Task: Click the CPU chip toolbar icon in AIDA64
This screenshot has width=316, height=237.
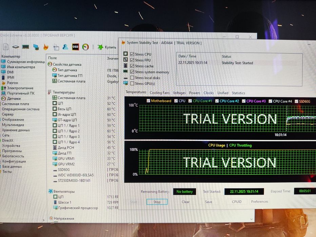Action: (x=16, y=47)
